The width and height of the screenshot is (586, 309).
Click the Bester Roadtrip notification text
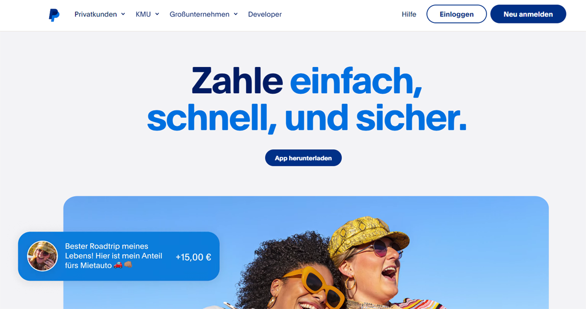(114, 256)
